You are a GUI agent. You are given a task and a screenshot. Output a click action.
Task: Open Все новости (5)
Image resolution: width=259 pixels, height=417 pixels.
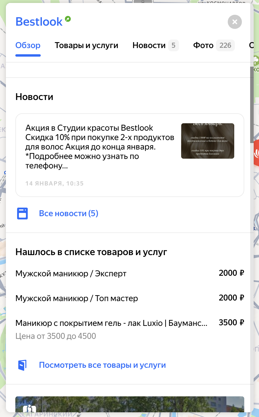(x=68, y=213)
